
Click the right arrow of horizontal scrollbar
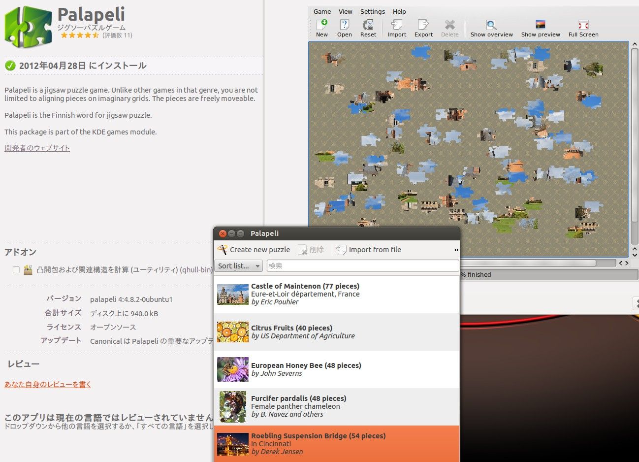[627, 263]
